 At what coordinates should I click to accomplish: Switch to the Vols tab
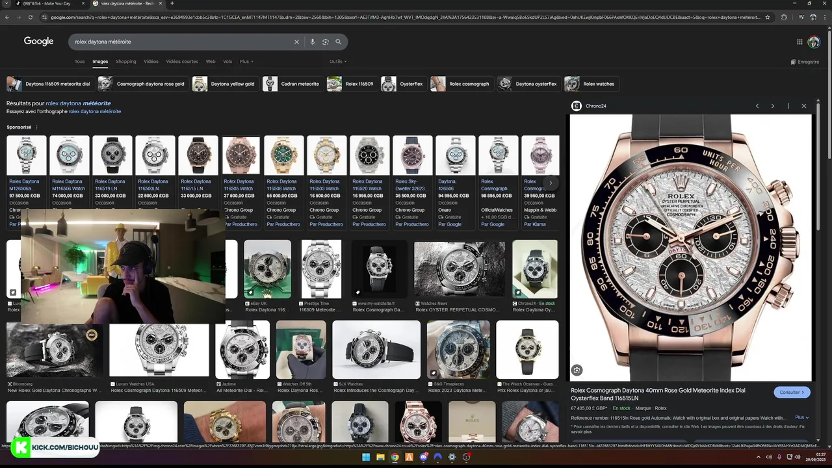227,62
